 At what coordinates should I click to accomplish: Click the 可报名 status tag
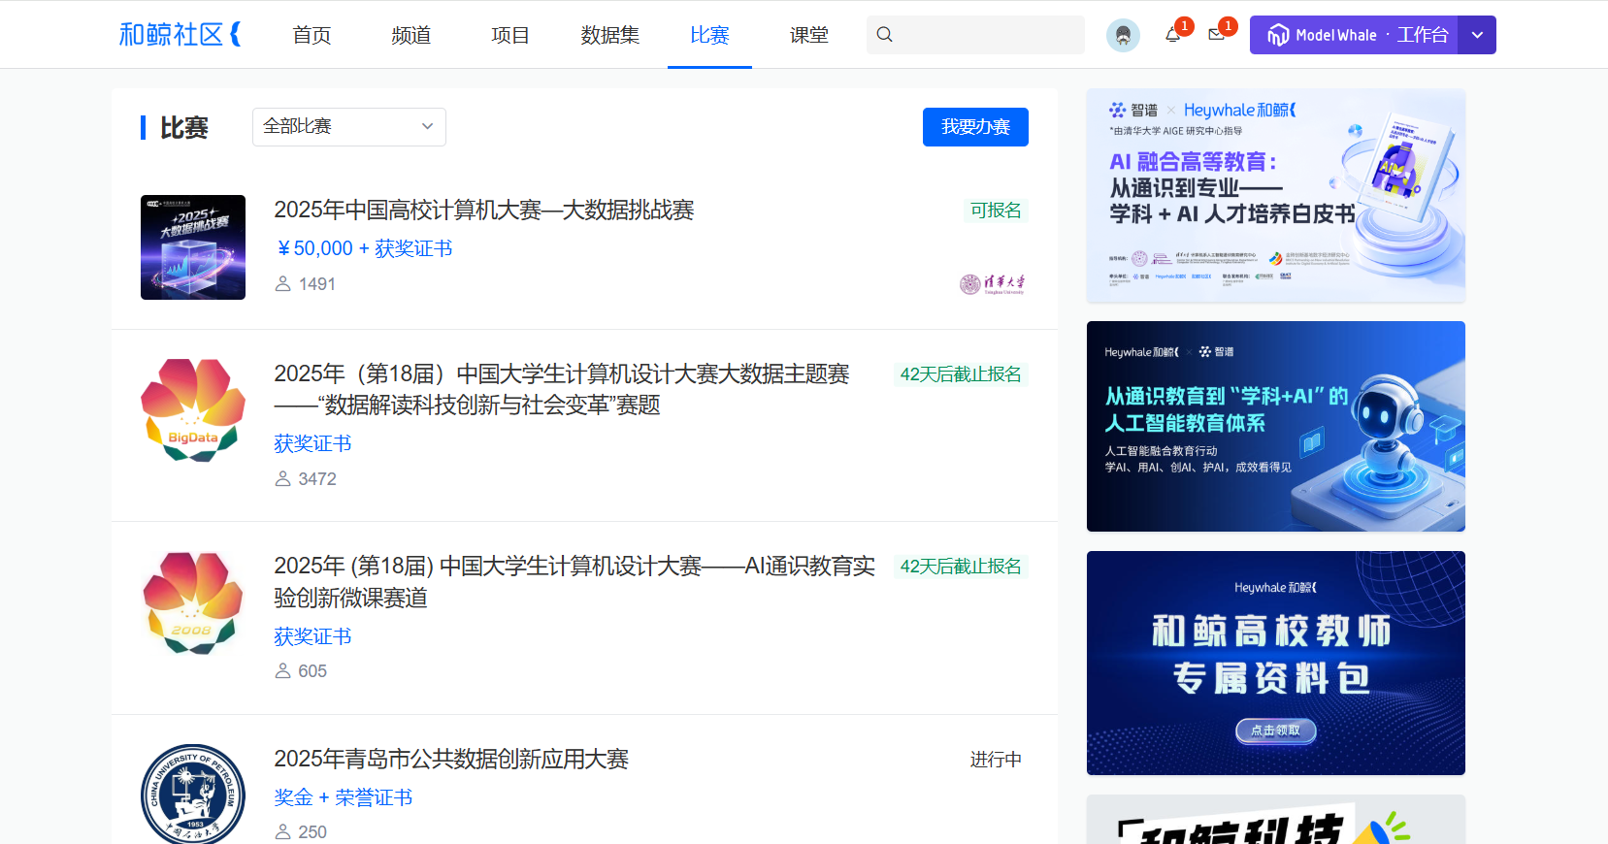pos(996,211)
